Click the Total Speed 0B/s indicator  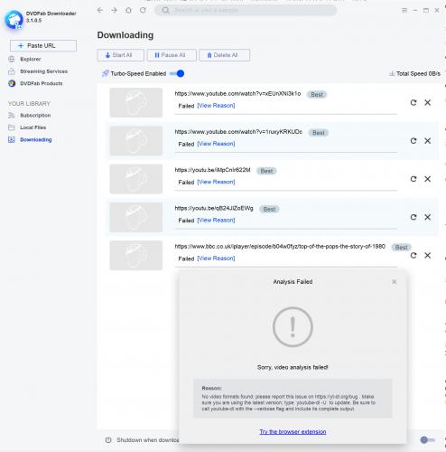(414, 73)
